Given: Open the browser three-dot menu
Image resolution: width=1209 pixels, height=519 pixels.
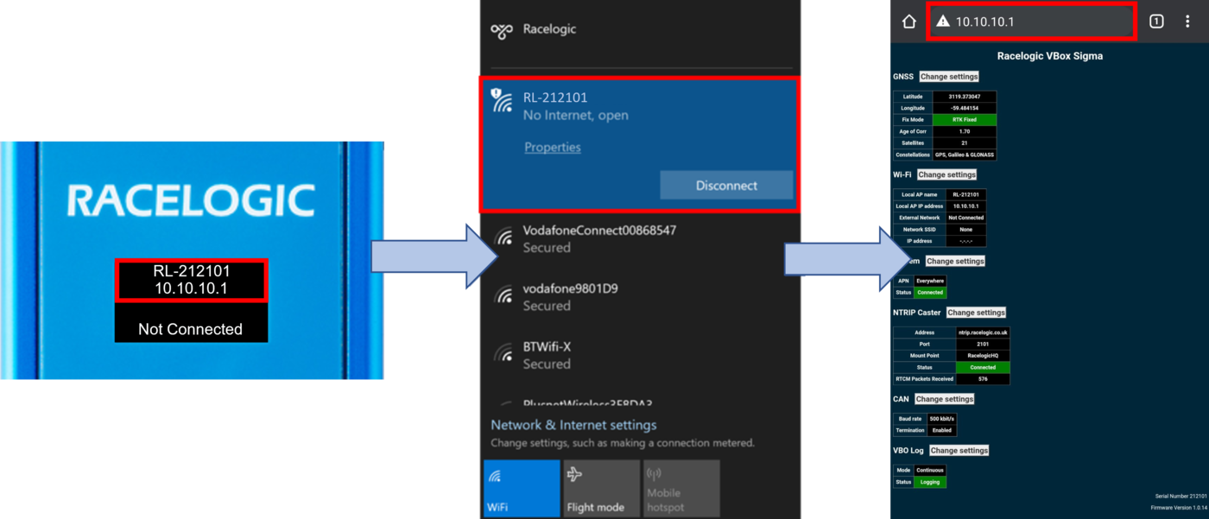Looking at the screenshot, I should click(x=1188, y=22).
